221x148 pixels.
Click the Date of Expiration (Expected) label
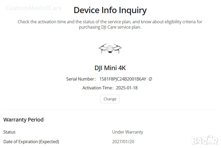[x=31, y=141]
